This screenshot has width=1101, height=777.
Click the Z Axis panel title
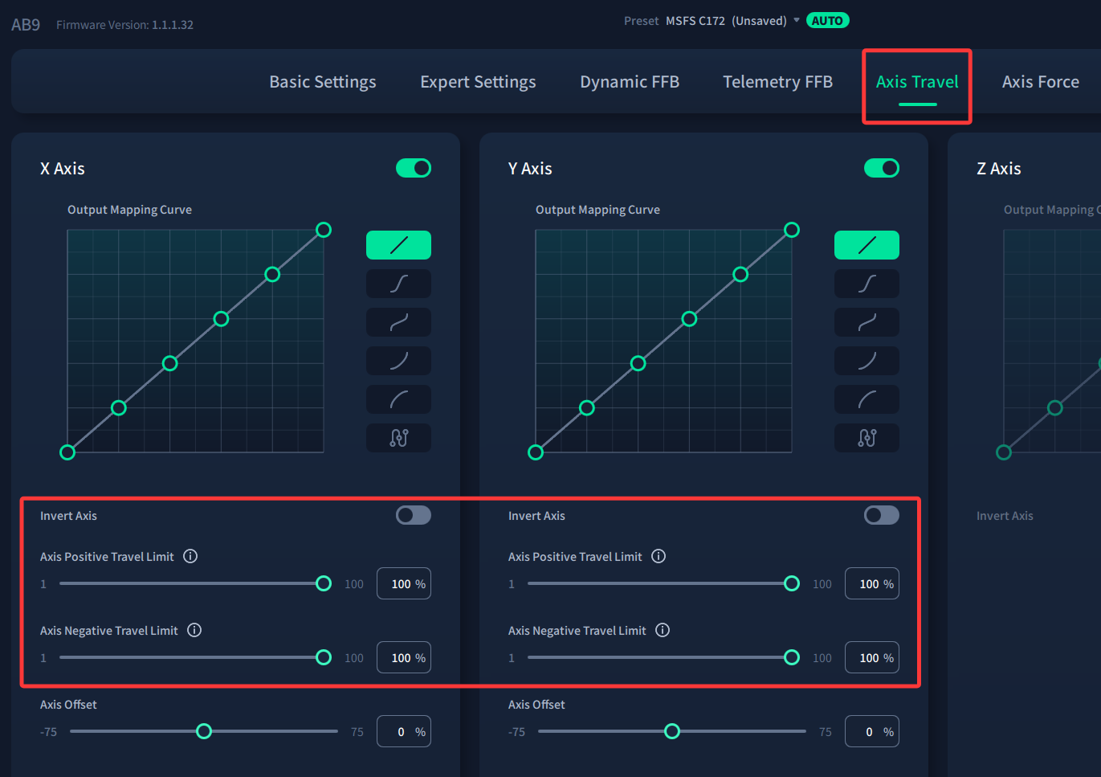click(x=998, y=169)
